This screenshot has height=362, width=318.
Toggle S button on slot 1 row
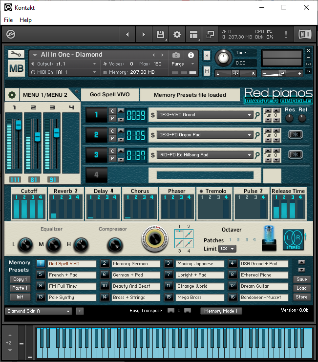(x=153, y=115)
